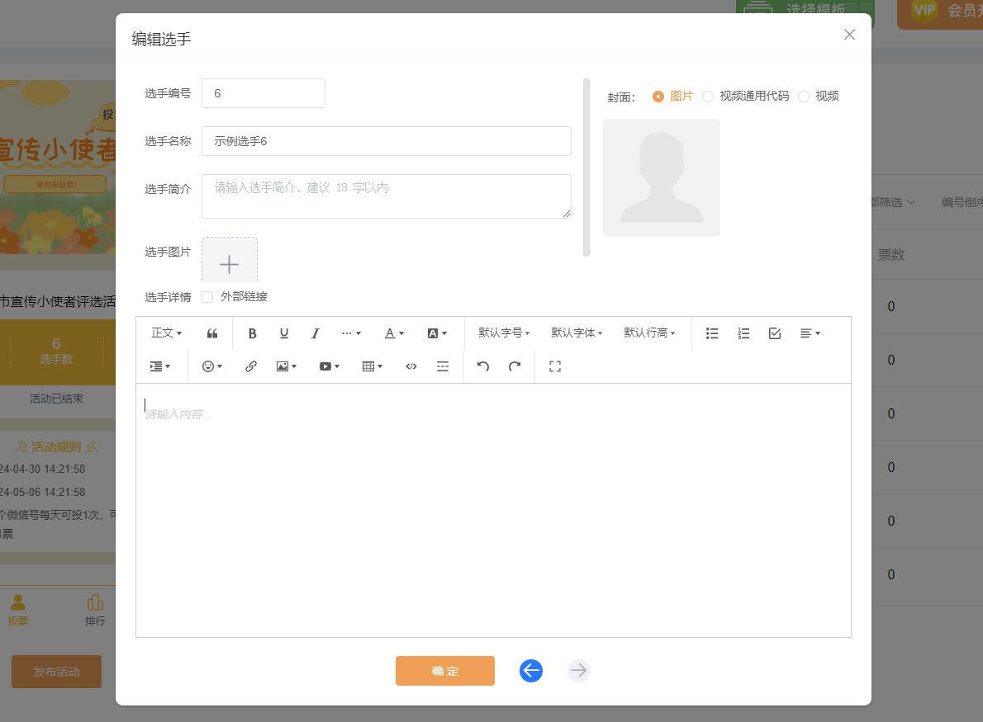Insert a code block

[411, 366]
